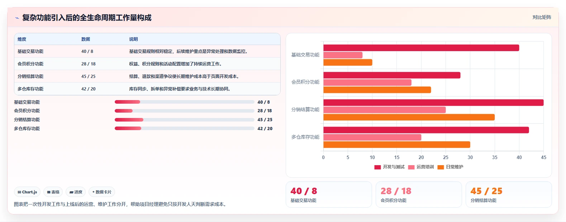Click chart y-axis label 多仓库存功能
566x222 pixels.
(305, 137)
